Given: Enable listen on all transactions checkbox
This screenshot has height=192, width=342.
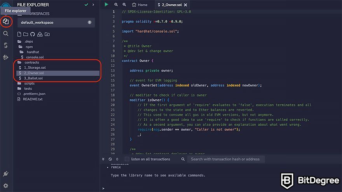Looking at the screenshot, I should (x=127, y=159).
